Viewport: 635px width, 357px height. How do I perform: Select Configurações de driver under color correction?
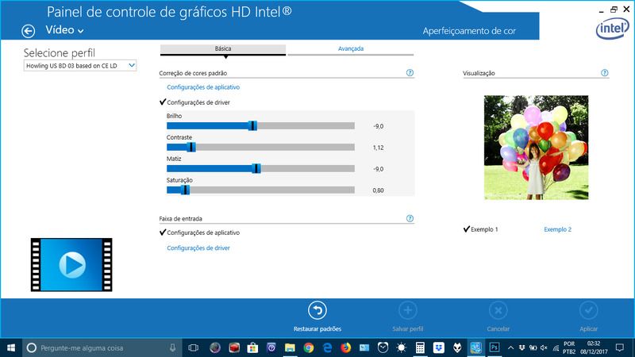pyautogui.click(x=194, y=102)
